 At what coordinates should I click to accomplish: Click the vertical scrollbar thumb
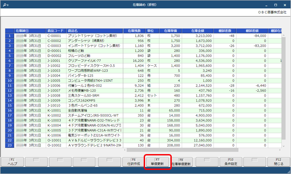[x=283, y=88]
